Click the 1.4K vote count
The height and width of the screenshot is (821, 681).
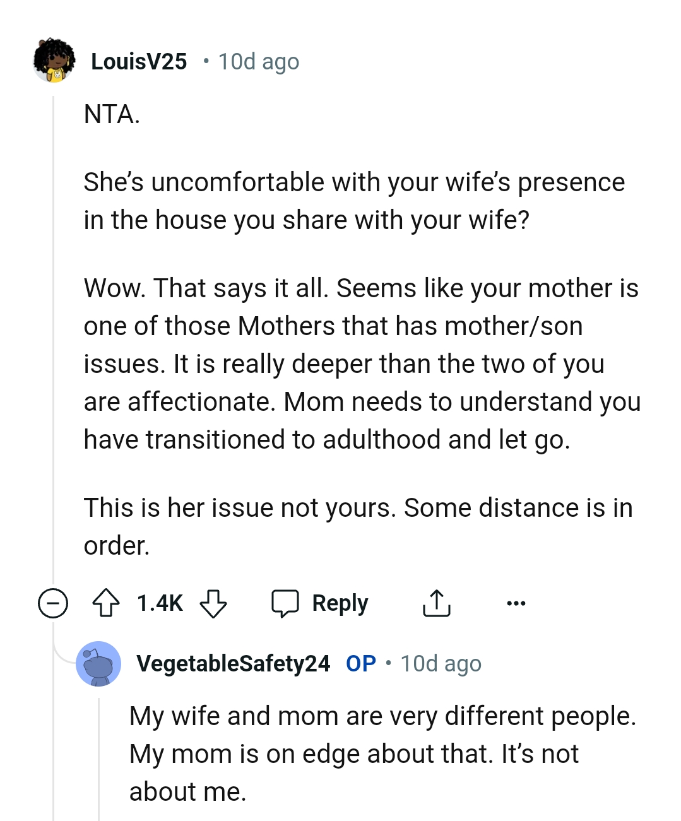(160, 603)
